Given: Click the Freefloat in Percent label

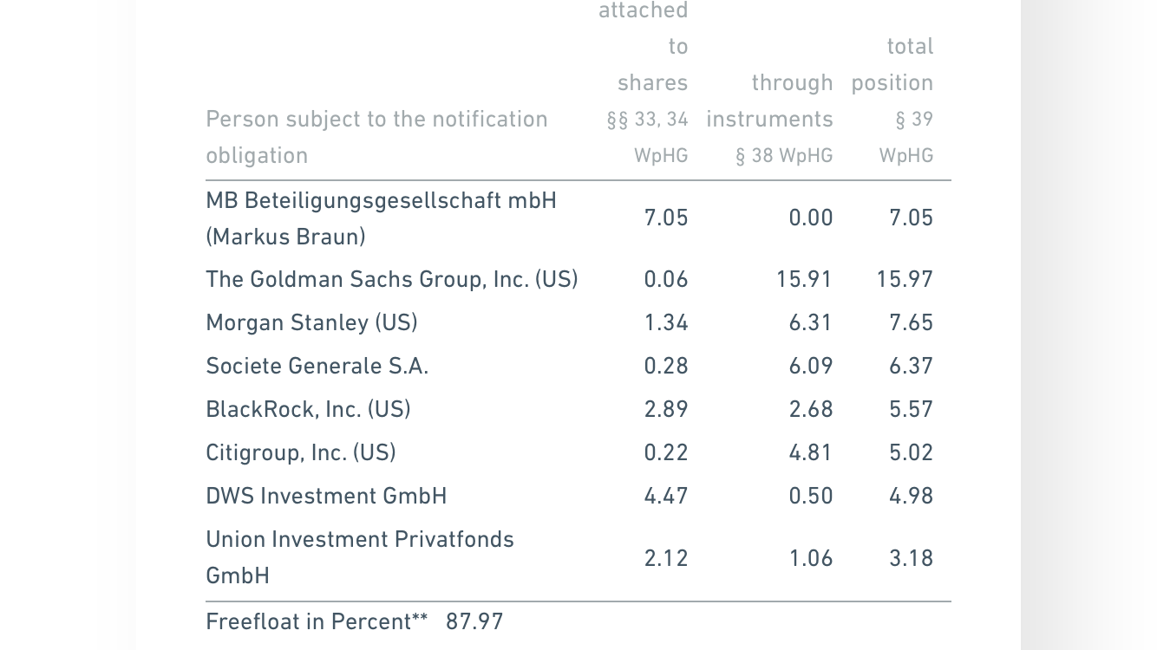Looking at the screenshot, I should coord(317,621).
